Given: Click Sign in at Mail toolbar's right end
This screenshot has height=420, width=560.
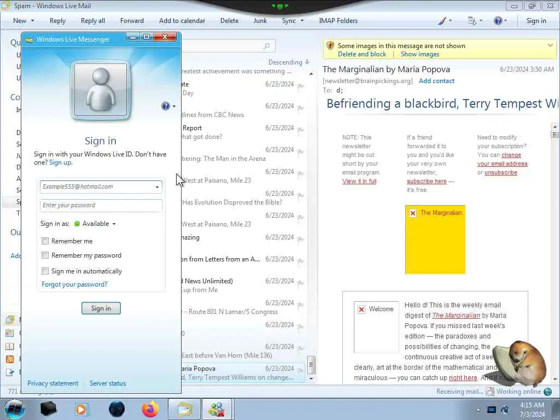Looking at the screenshot, I should (x=536, y=21).
